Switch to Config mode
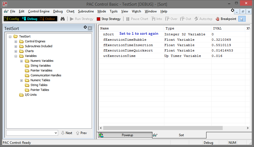 tap(12, 19)
